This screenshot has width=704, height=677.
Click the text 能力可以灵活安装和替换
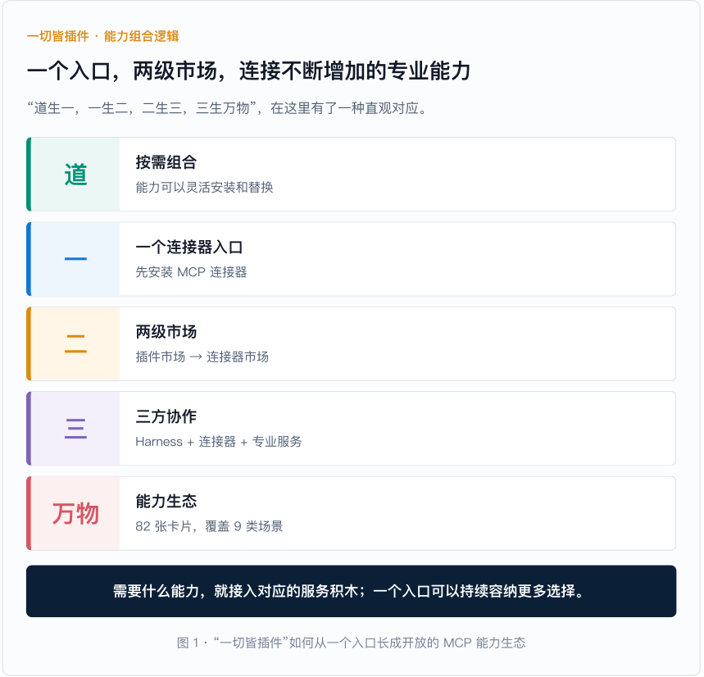pyautogui.click(x=204, y=187)
